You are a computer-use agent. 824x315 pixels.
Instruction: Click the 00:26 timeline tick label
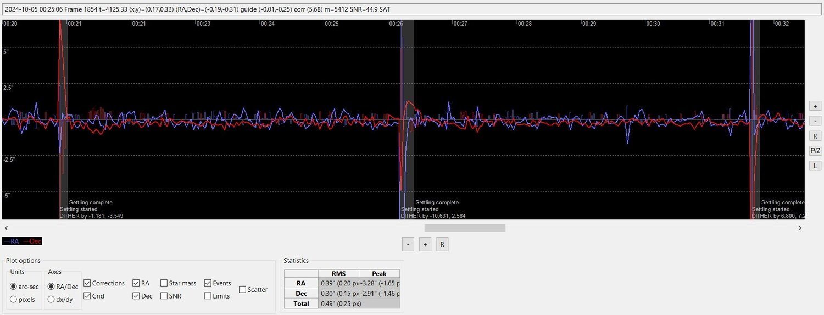396,24
